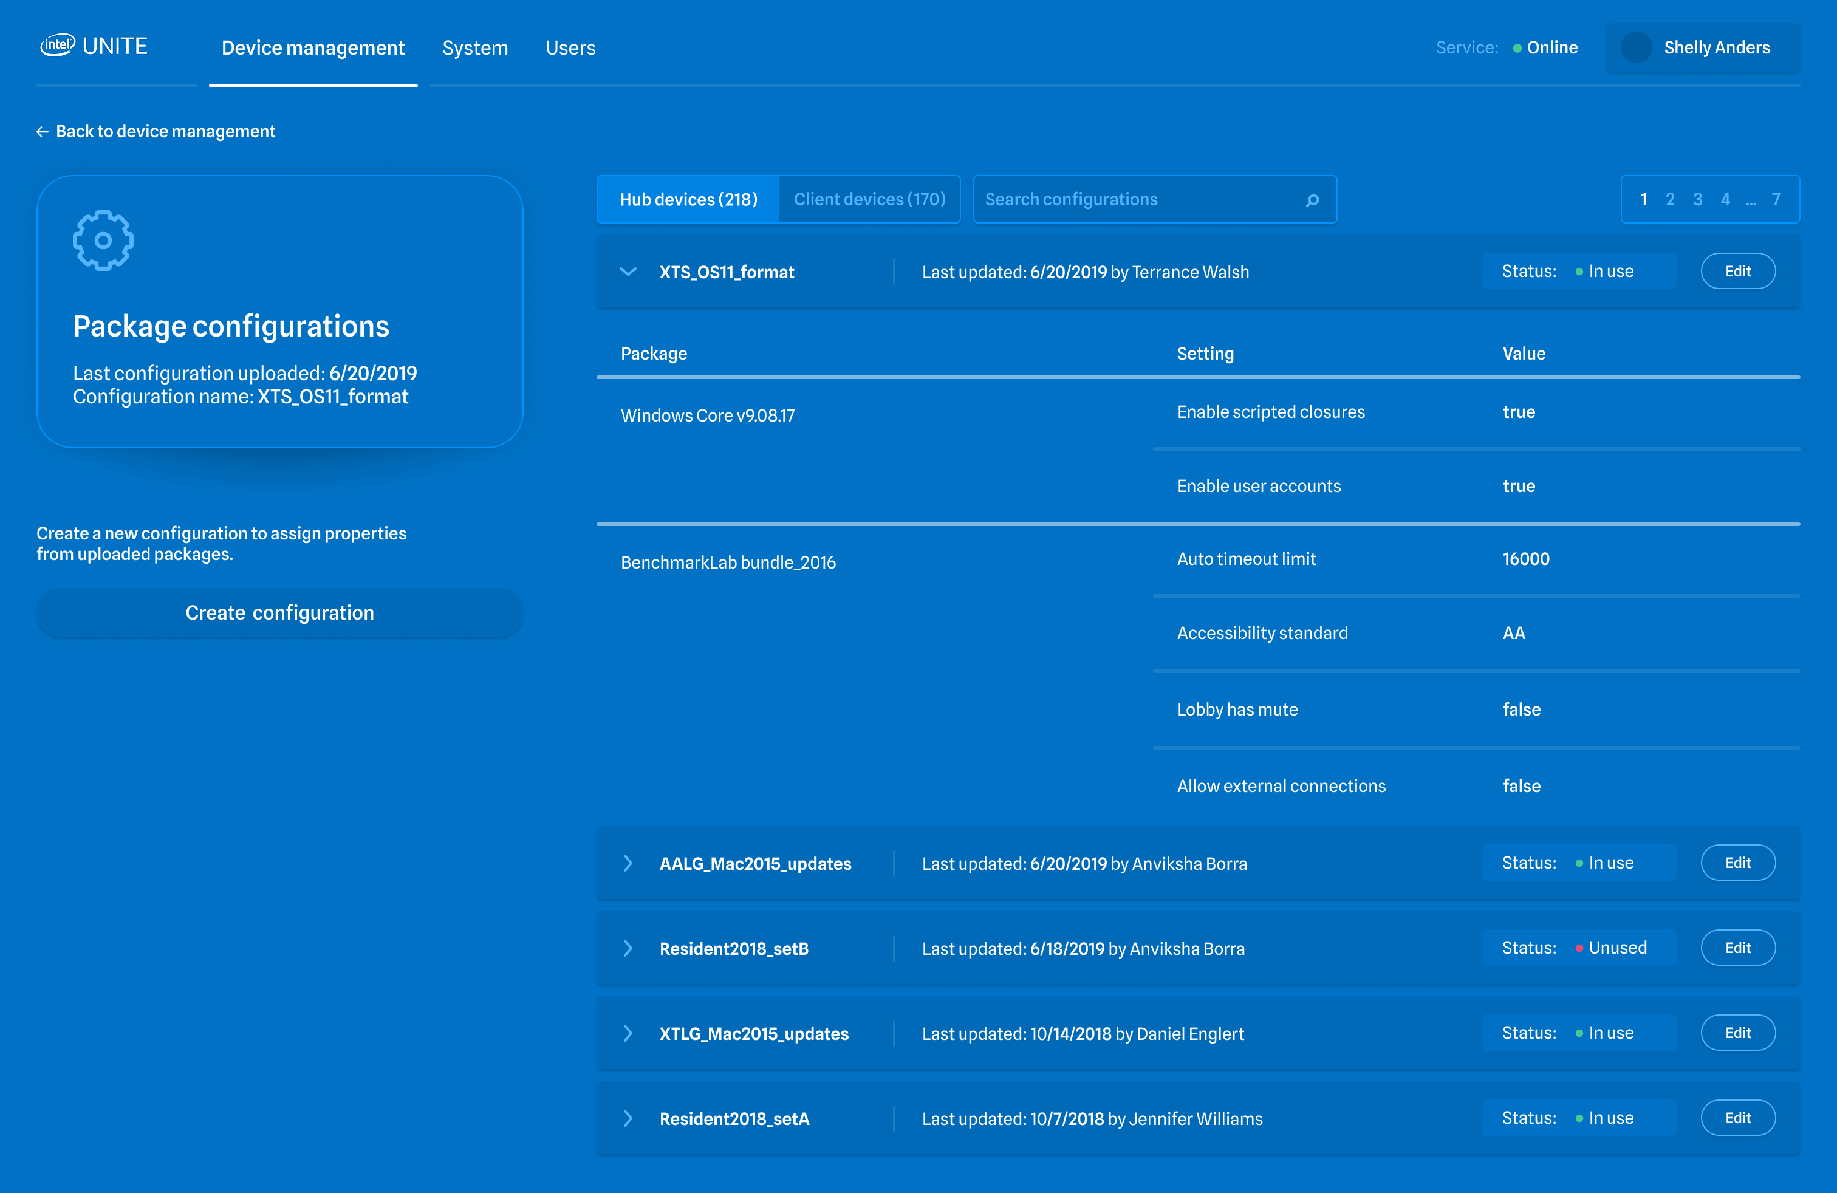Open the System menu
The image size is (1837, 1193).
tap(476, 48)
